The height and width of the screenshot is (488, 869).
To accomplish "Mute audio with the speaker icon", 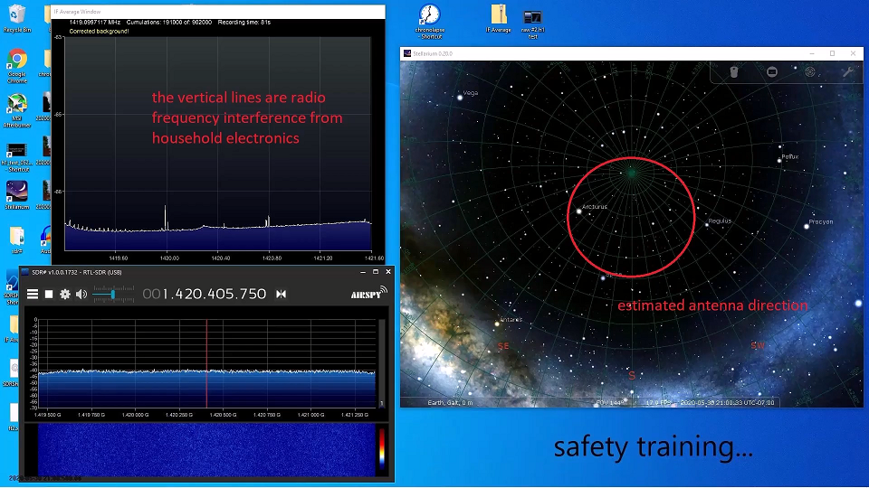I will (x=81, y=294).
